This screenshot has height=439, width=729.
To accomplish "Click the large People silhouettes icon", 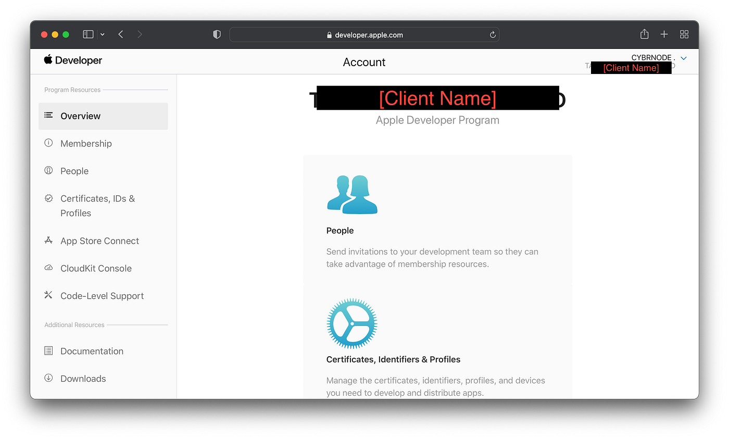I will click(x=352, y=194).
